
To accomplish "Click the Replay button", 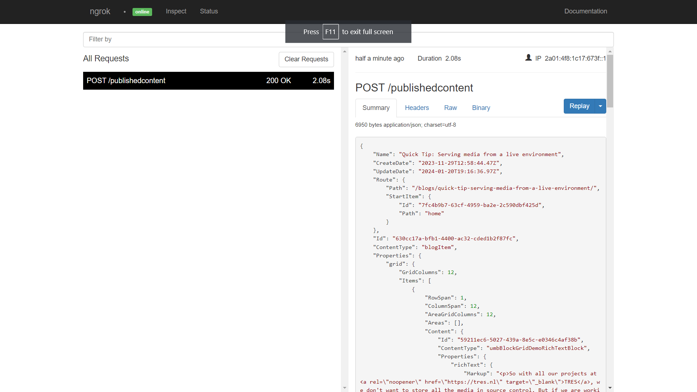I will pyautogui.click(x=579, y=106).
